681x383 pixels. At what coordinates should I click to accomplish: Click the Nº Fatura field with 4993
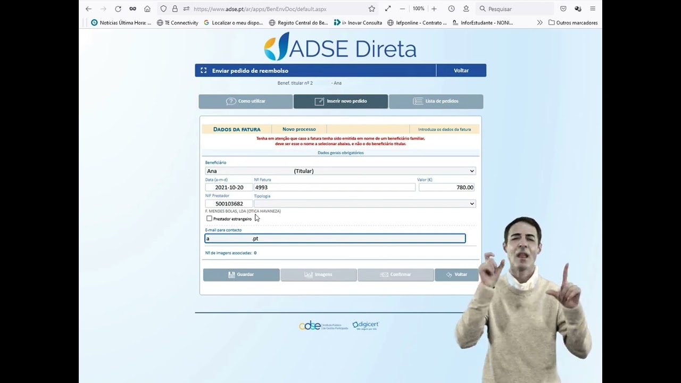tap(335, 187)
